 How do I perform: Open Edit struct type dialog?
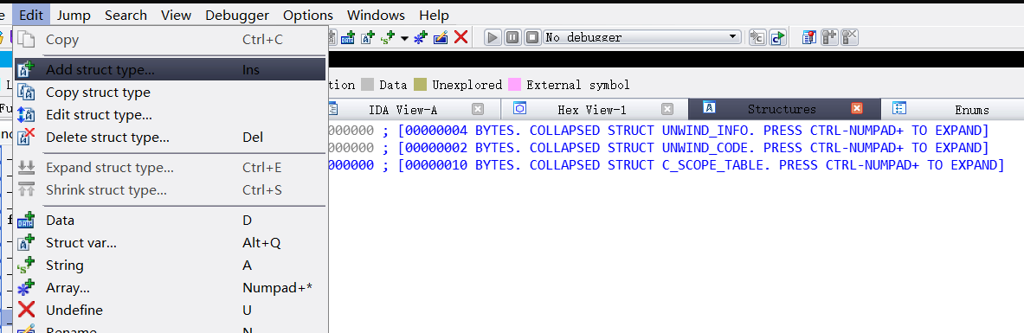pos(170,115)
